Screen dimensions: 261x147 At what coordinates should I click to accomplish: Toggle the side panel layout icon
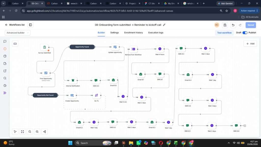click(31, 25)
